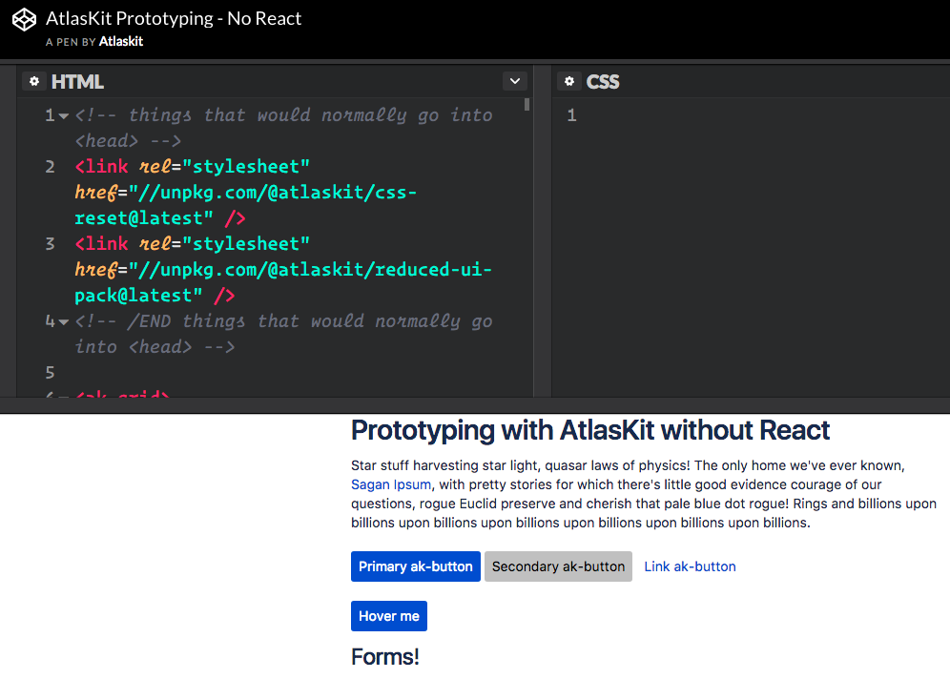
Task: Open the Atlaskit author profile link
Action: 120,41
